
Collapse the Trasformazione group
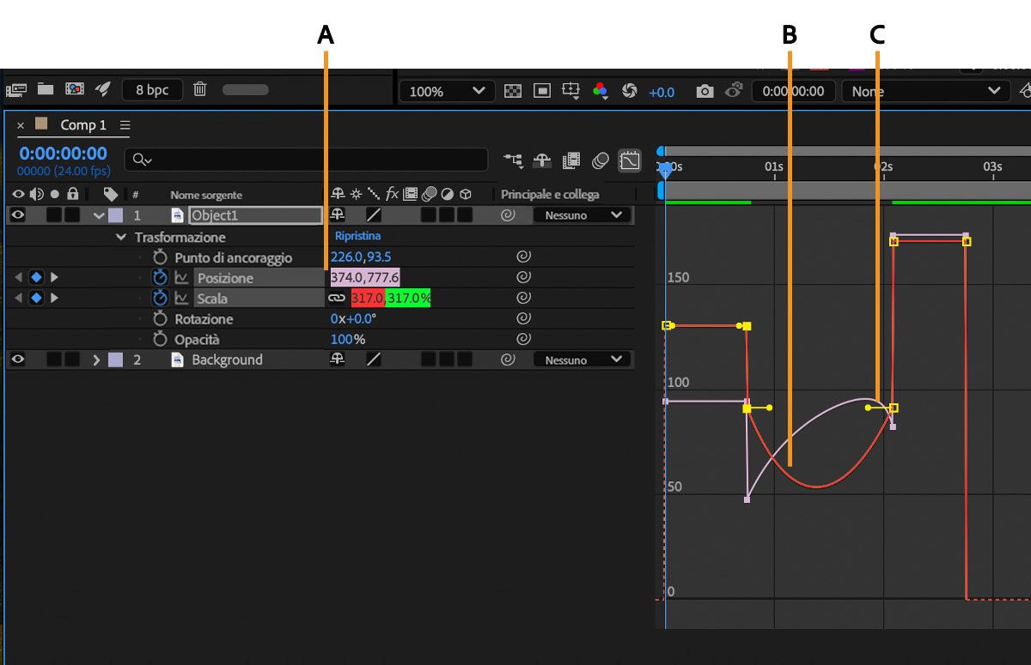[x=120, y=237]
